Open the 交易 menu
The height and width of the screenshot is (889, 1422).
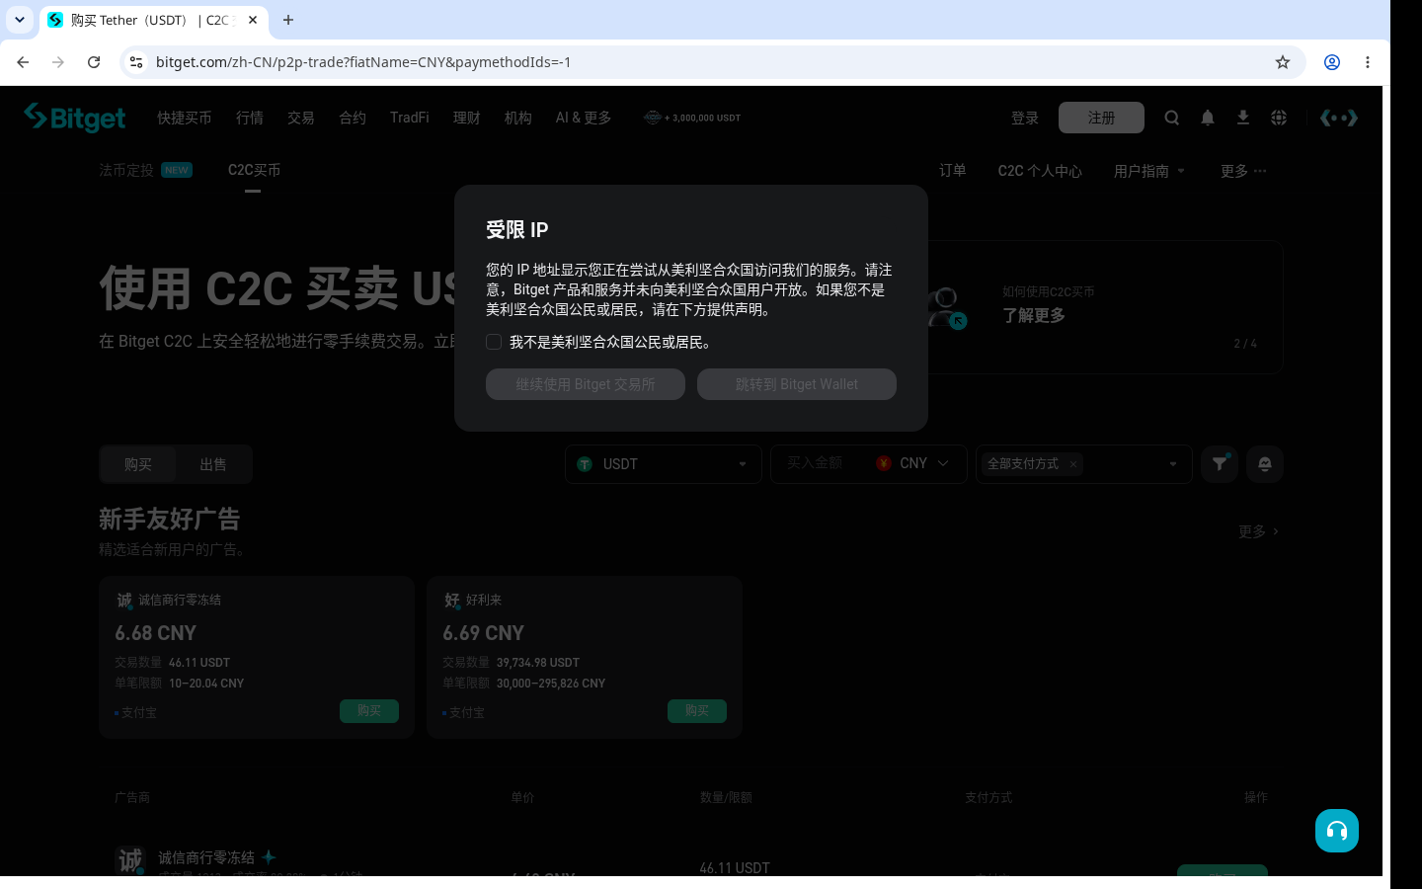tap(301, 118)
